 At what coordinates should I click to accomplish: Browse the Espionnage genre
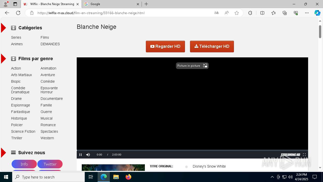click(x=20, y=105)
